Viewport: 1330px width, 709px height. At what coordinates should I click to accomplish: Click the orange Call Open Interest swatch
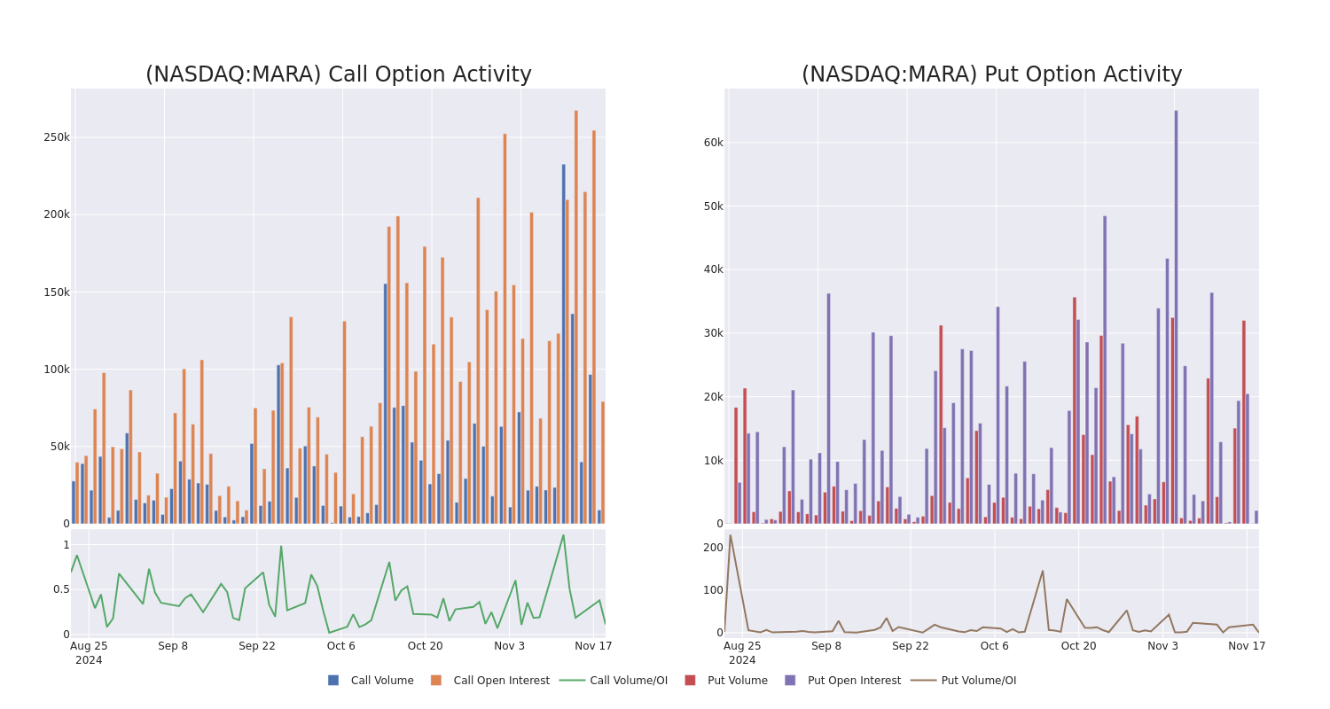(x=436, y=681)
